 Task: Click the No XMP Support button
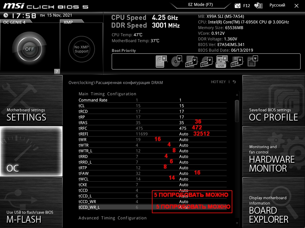82,49
